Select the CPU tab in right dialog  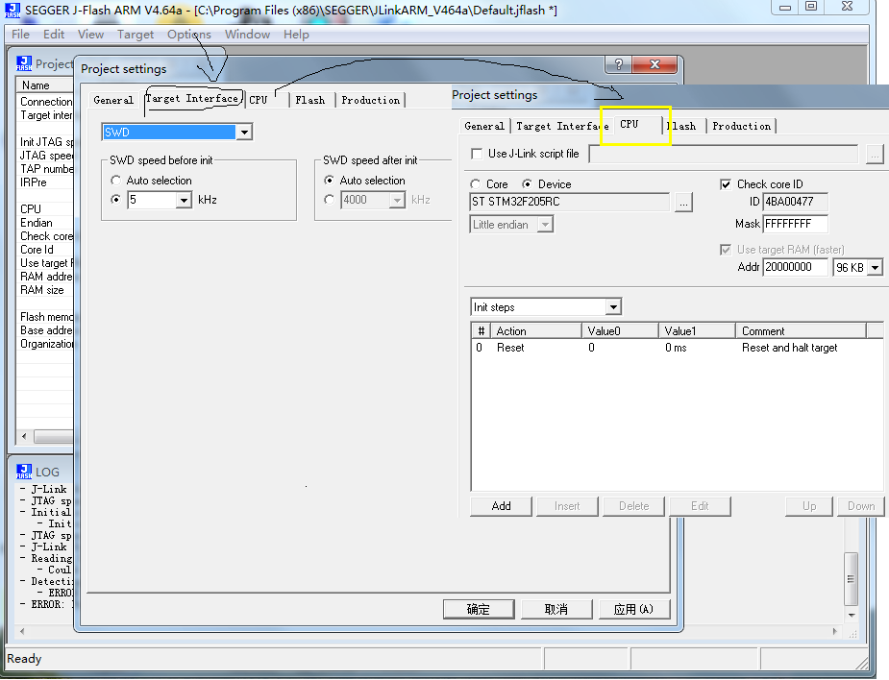click(x=630, y=124)
